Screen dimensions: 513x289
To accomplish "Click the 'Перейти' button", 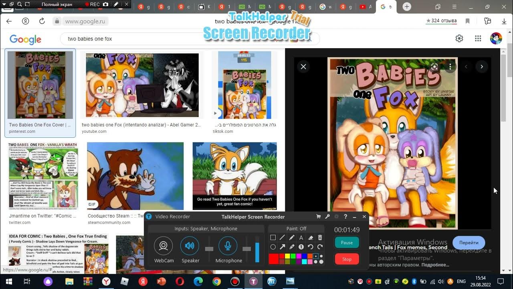I will click(x=469, y=242).
